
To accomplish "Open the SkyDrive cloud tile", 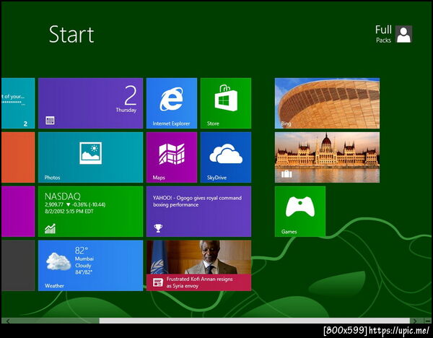I will 226,157.
